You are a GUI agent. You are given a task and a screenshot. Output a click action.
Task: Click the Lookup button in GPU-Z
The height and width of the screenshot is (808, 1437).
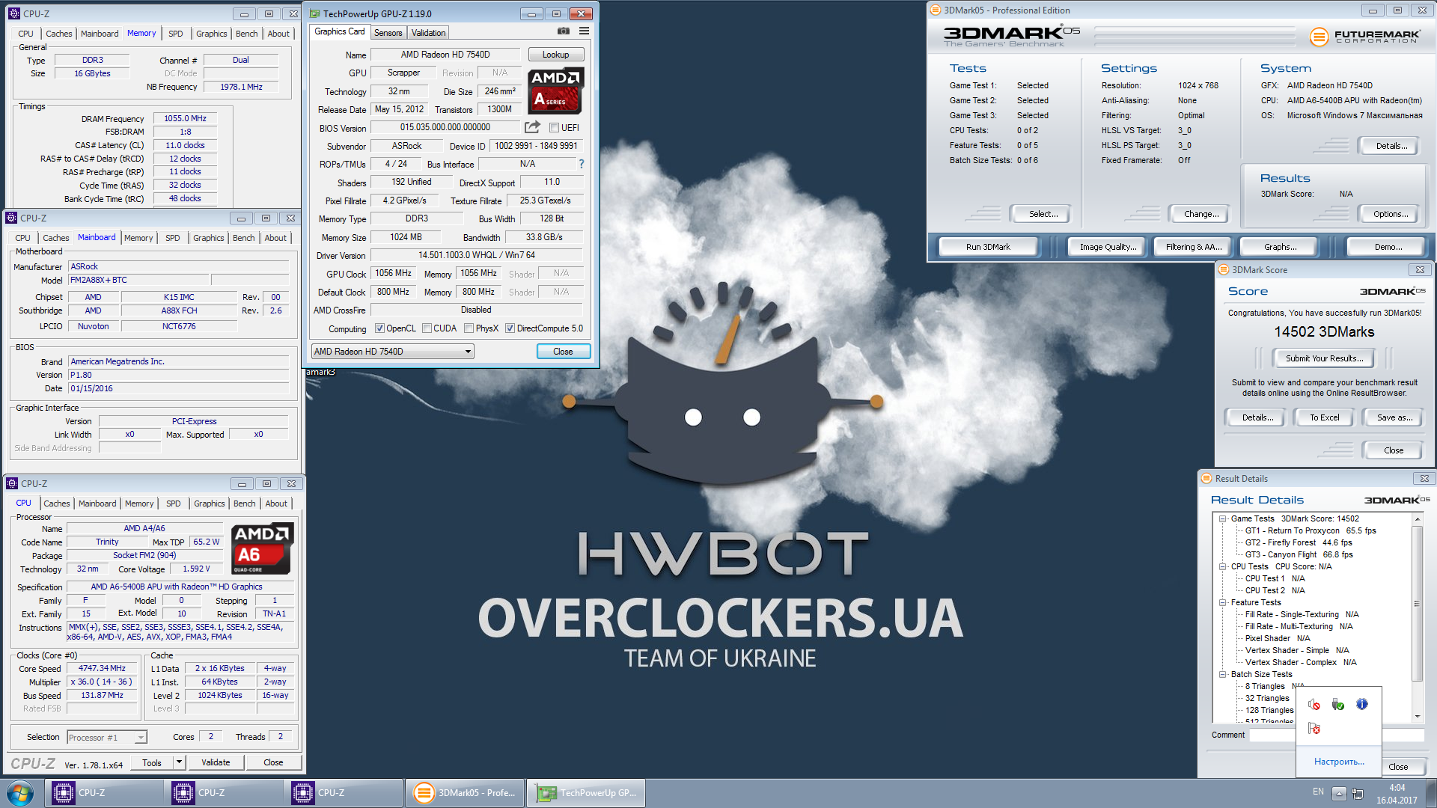[555, 55]
